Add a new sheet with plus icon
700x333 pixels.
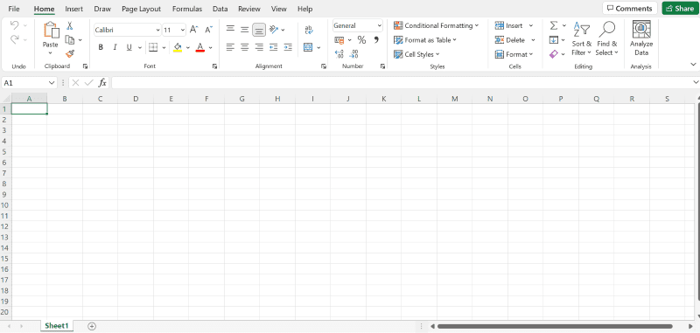tap(92, 326)
